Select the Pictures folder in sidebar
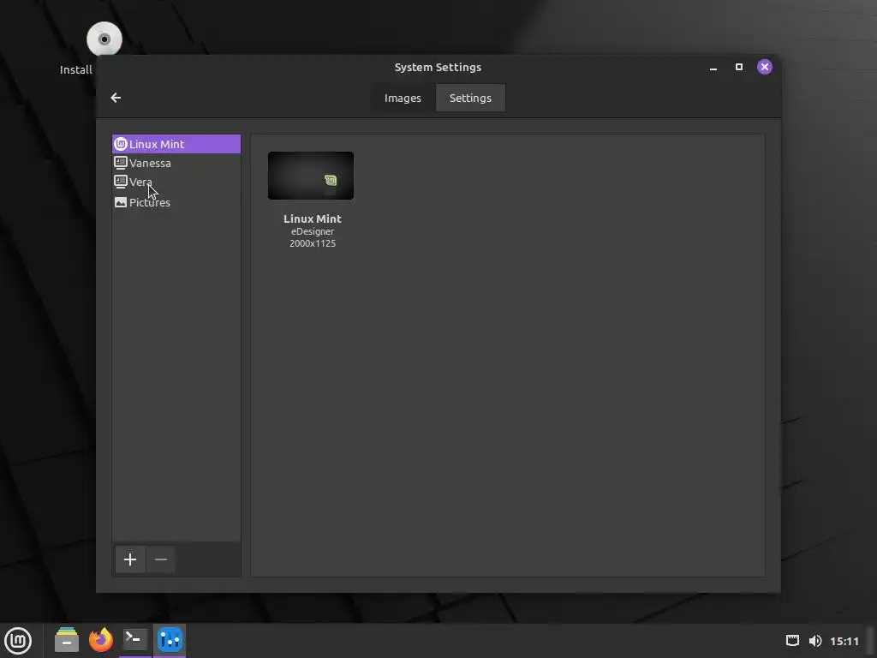The width and height of the screenshot is (877, 658). pos(176,202)
